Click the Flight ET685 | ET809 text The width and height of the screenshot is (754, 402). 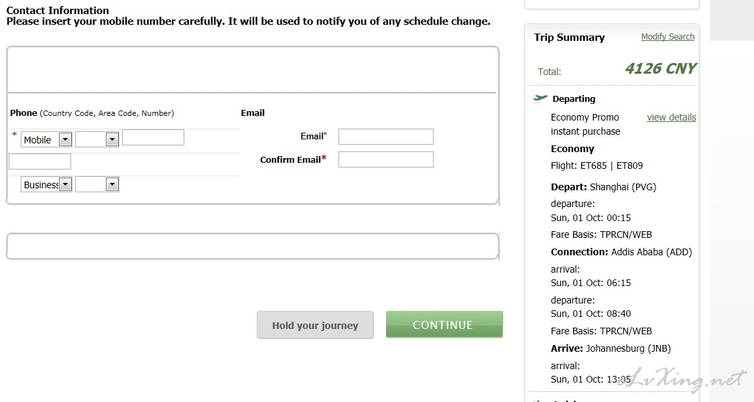pos(596,165)
